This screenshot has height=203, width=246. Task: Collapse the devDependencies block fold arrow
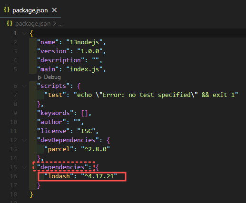coord(24,140)
